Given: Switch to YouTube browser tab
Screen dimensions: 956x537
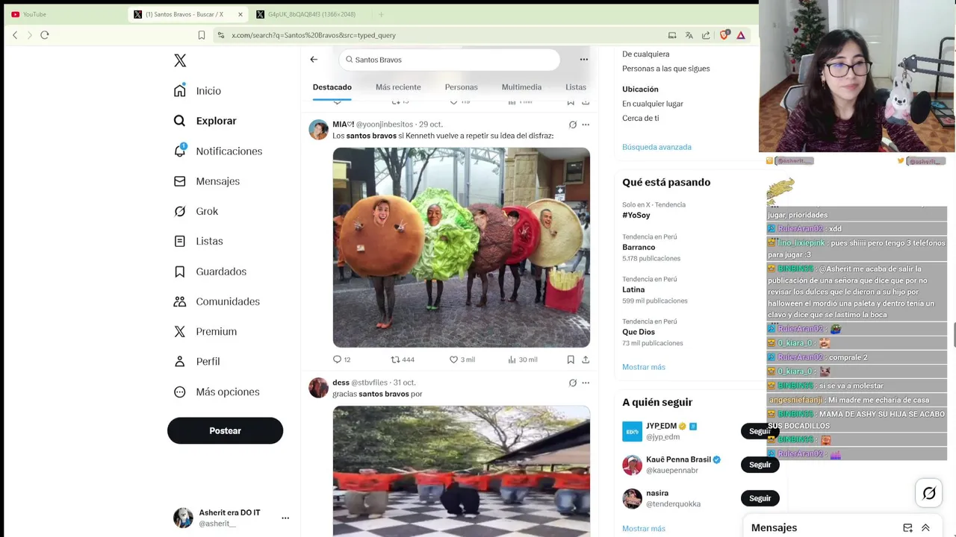Looking at the screenshot, I should coord(63,14).
